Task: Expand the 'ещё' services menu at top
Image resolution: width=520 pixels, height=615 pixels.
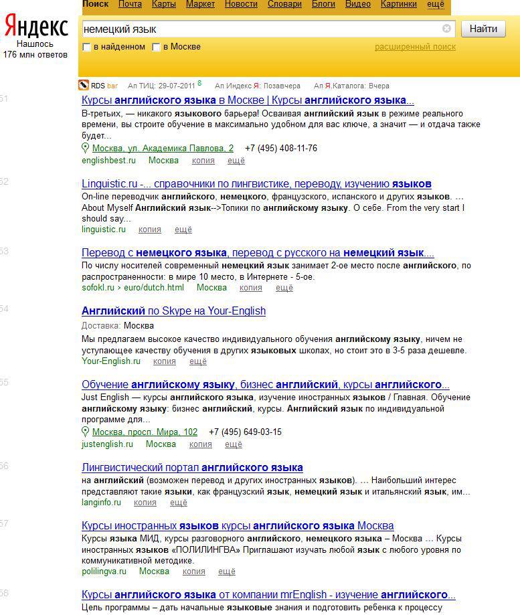Action: [436, 4]
